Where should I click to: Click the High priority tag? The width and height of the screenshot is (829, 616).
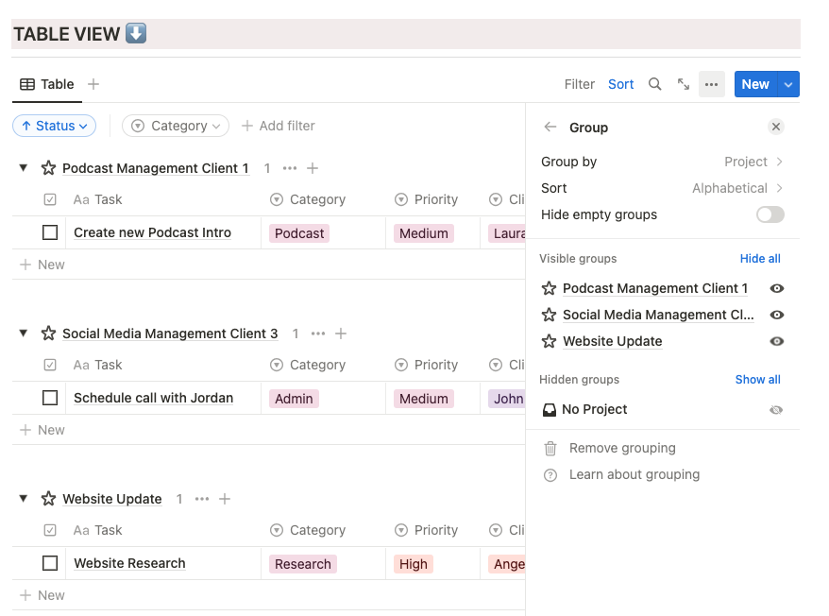[x=414, y=564]
